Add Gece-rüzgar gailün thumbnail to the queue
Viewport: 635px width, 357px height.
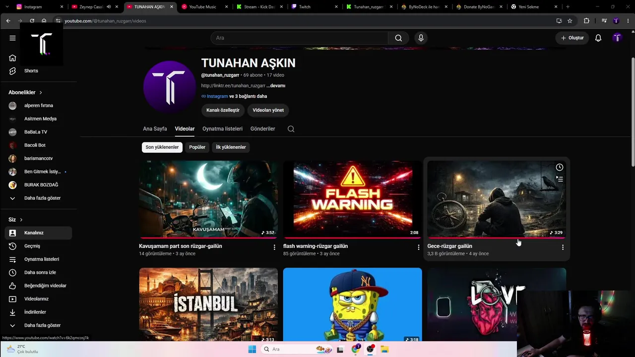pyautogui.click(x=560, y=179)
